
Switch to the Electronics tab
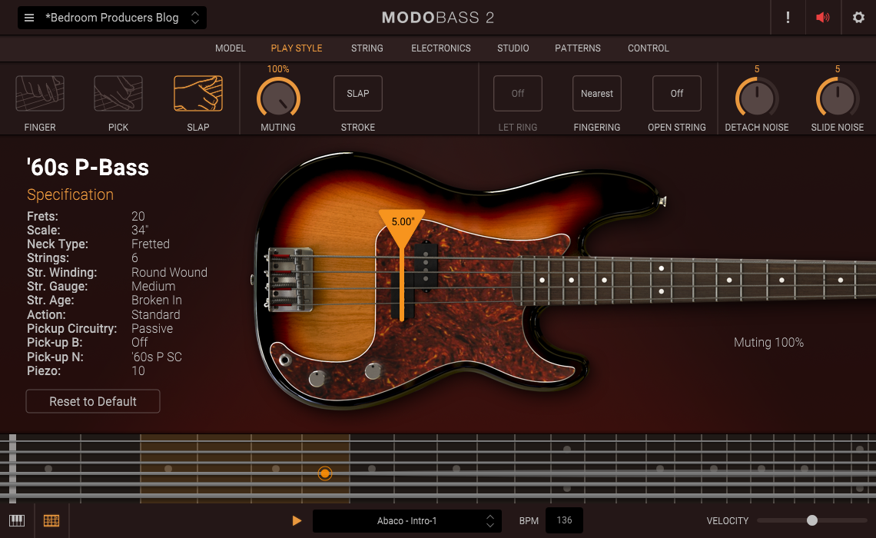coord(441,48)
